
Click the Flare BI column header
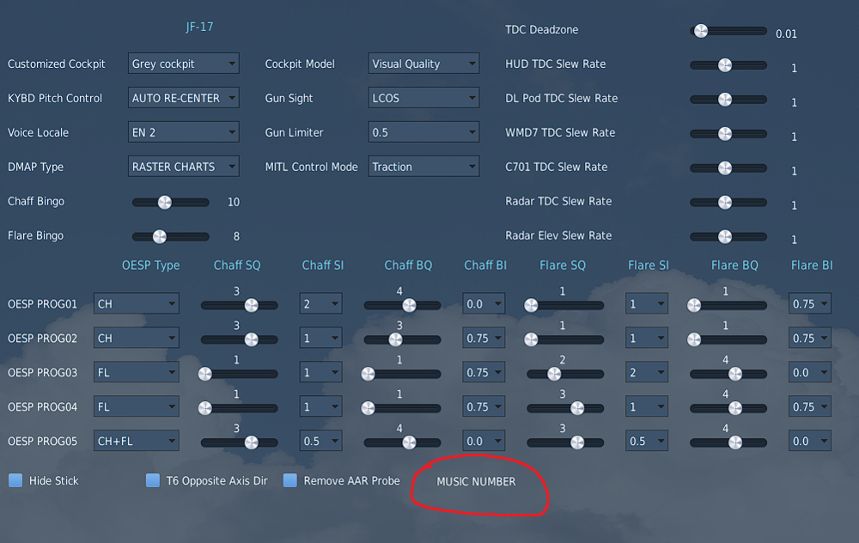pyautogui.click(x=812, y=265)
